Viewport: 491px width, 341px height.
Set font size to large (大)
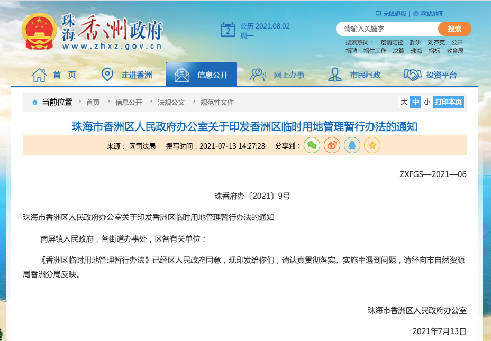pos(404,102)
